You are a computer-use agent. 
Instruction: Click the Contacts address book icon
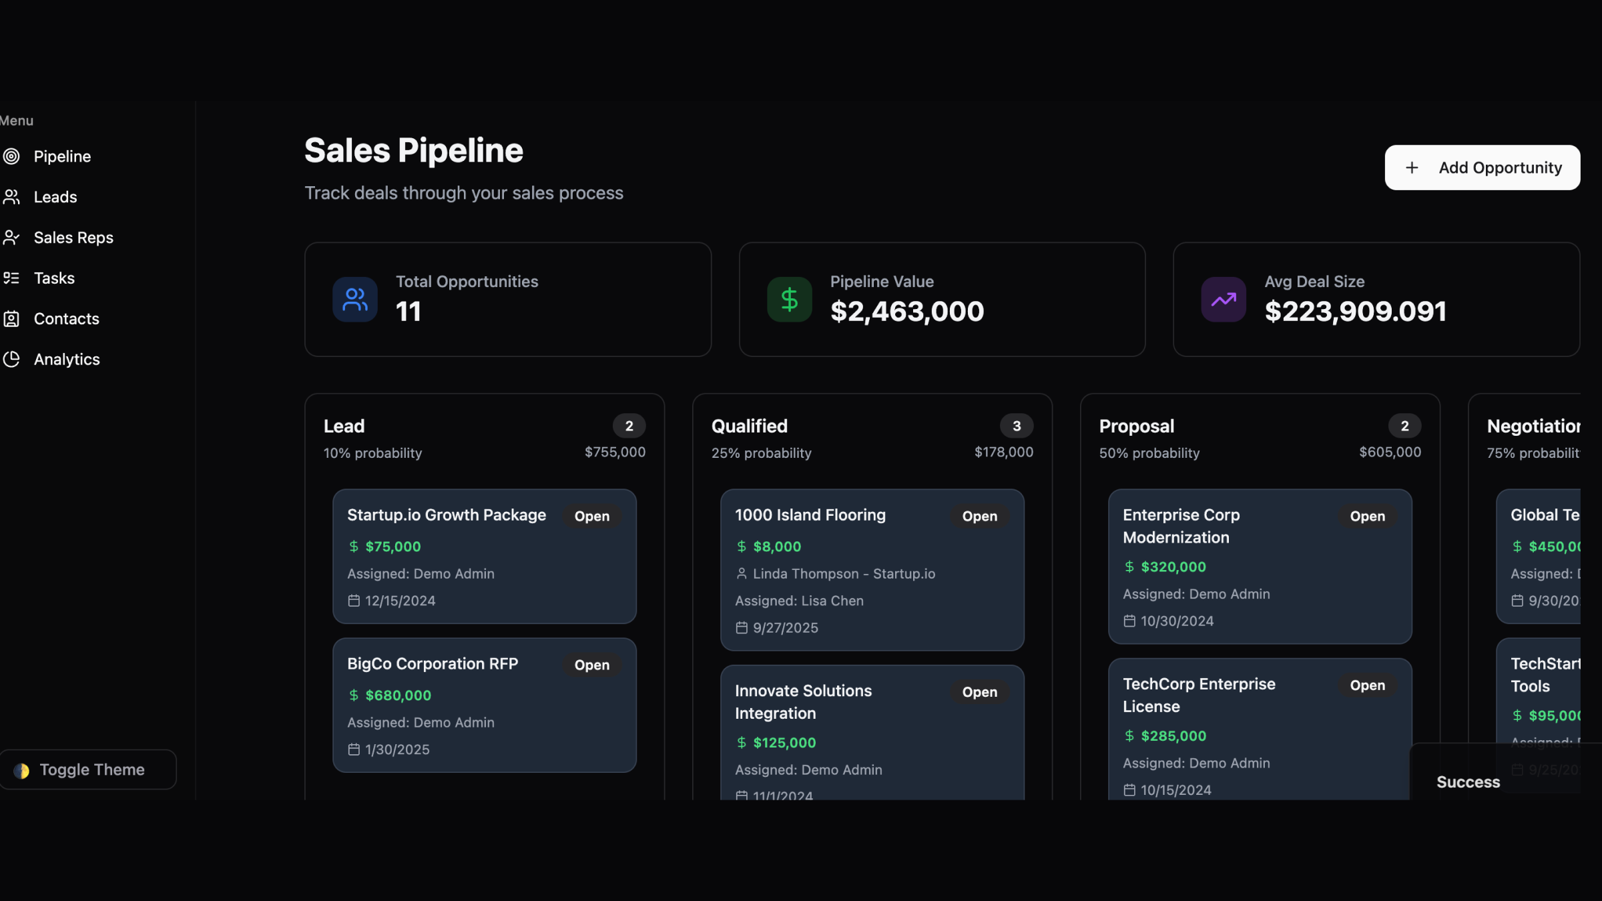11,319
